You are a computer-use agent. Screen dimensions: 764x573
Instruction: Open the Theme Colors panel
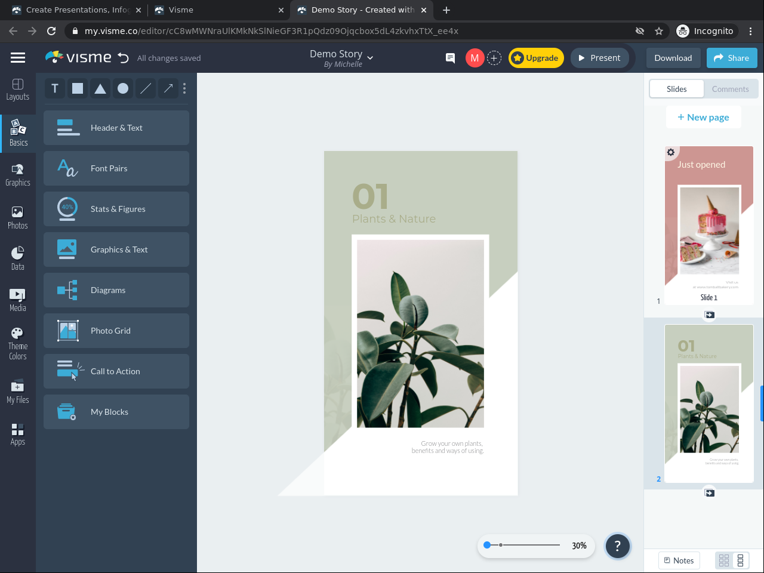[18, 344]
